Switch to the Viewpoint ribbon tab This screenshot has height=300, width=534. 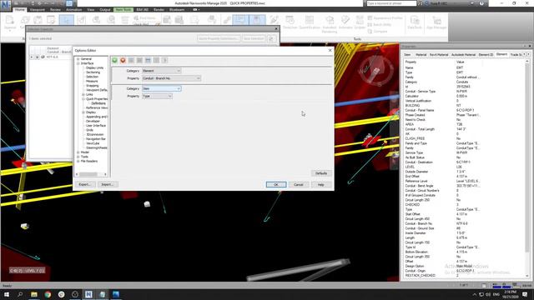38,9
